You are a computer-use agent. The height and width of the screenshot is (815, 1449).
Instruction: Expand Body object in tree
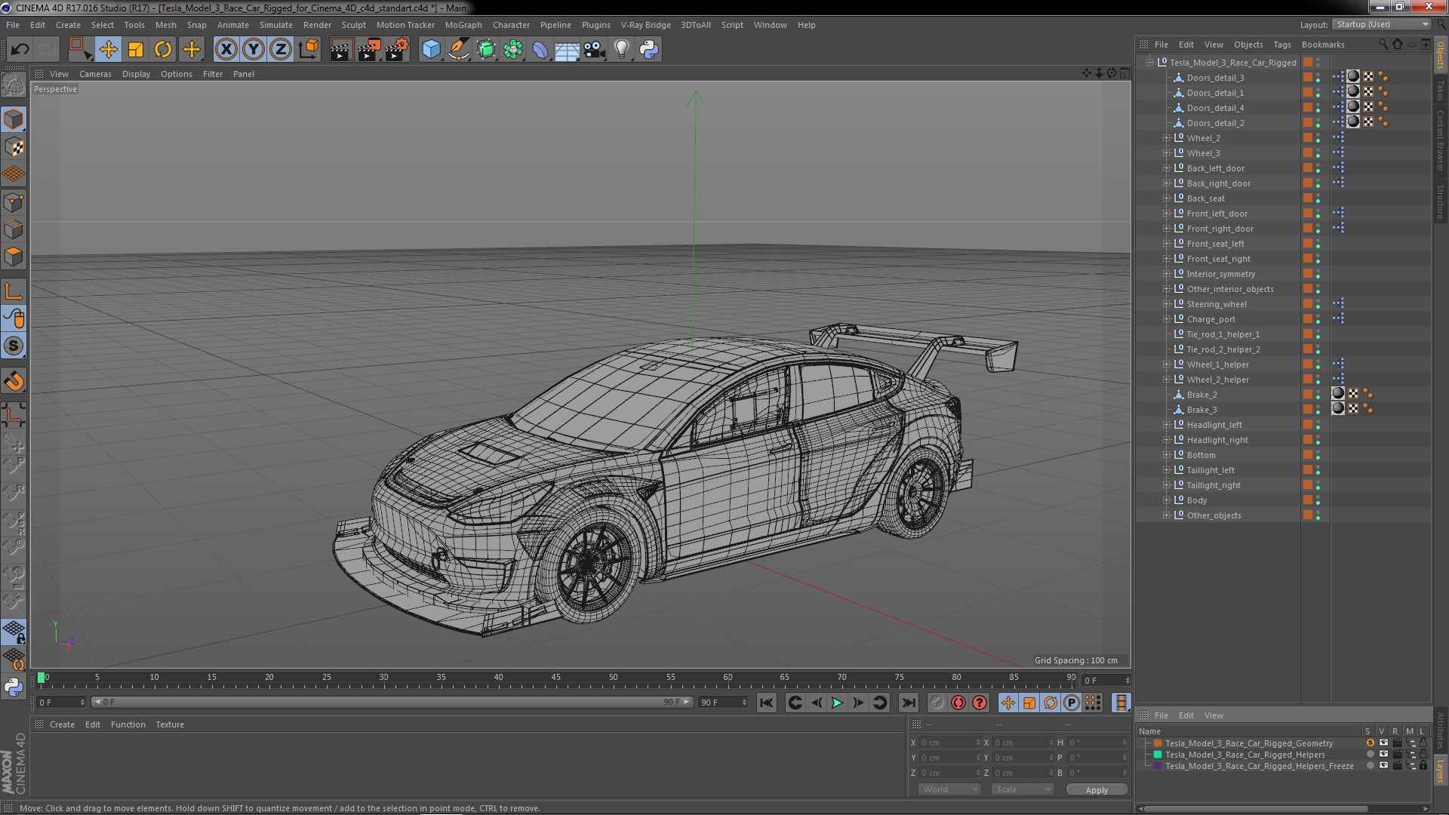(x=1166, y=500)
